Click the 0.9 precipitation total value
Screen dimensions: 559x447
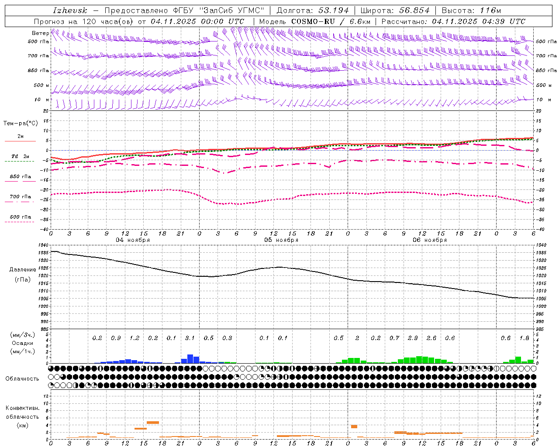click(116, 338)
